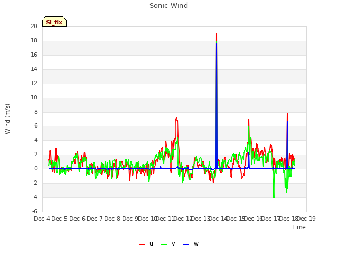Screen dimensions: 338x254
Task: Click the peak near 7 m/s on Dec 15
Action: click(249, 119)
